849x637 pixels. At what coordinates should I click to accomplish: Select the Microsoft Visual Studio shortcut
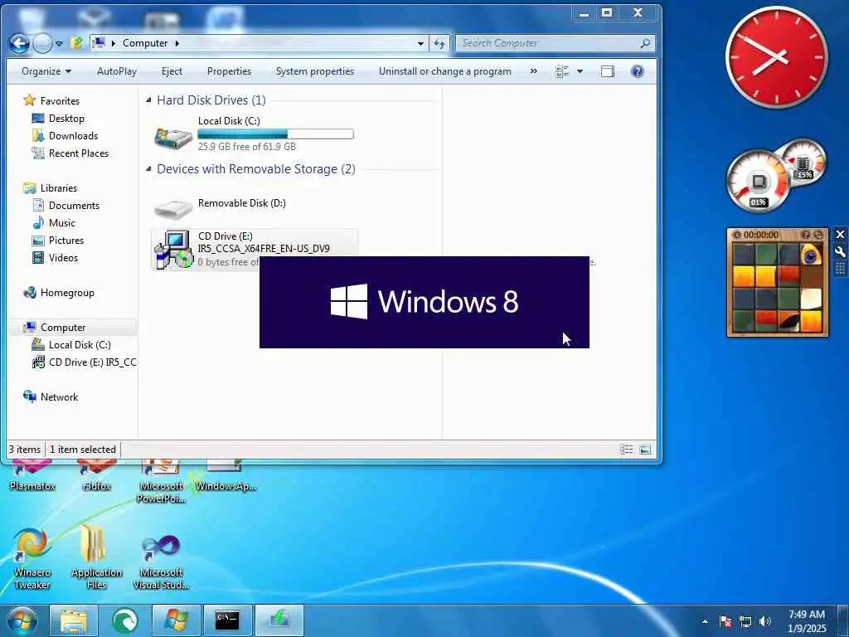[161, 561]
